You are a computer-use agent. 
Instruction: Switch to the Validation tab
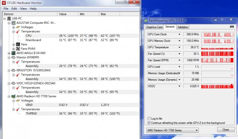pos(183,27)
